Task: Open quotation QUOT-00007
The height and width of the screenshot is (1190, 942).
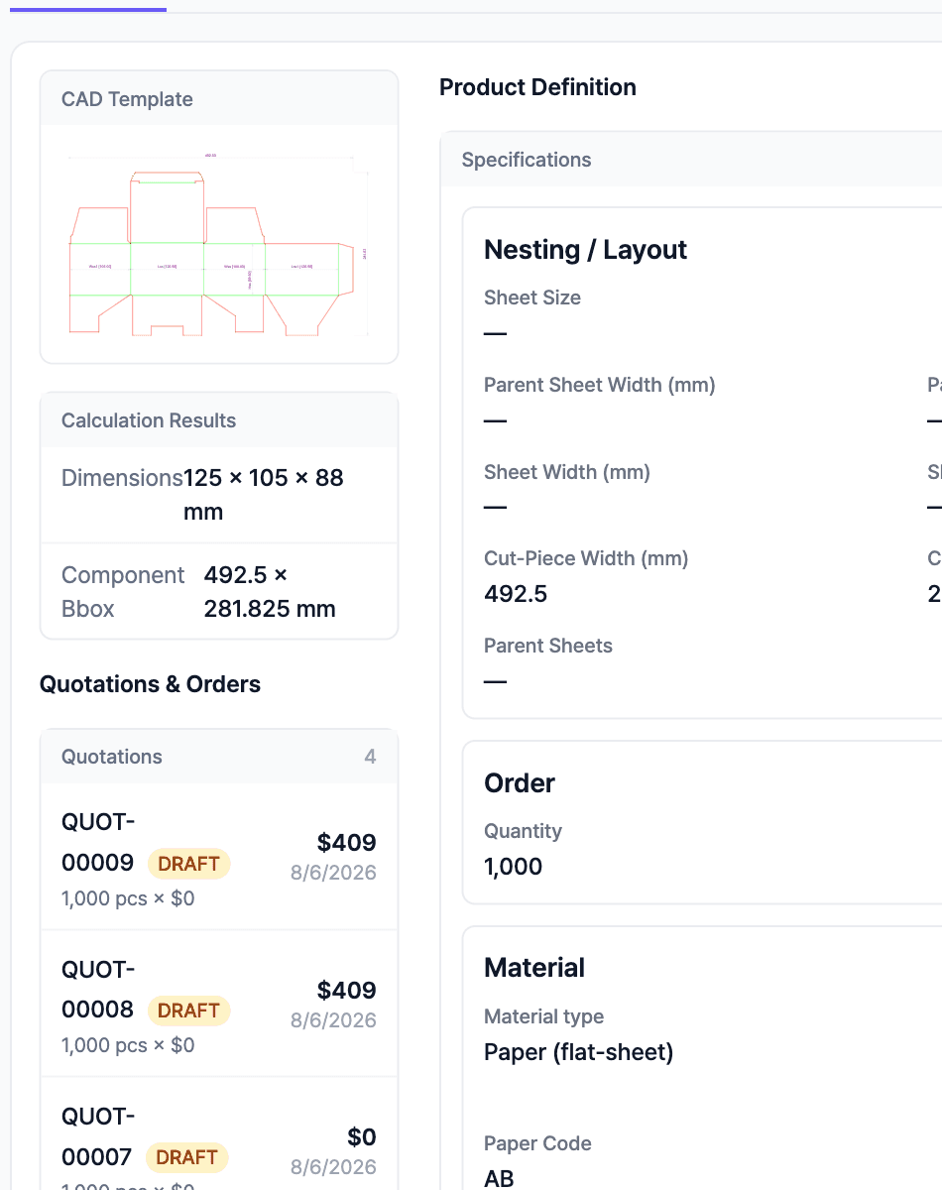Action: (x=219, y=1133)
